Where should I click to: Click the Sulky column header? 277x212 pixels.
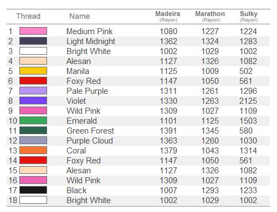[249, 16]
